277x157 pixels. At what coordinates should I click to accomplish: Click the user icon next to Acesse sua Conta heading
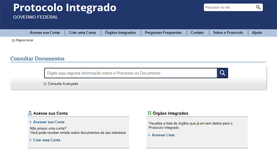[x=30, y=113]
